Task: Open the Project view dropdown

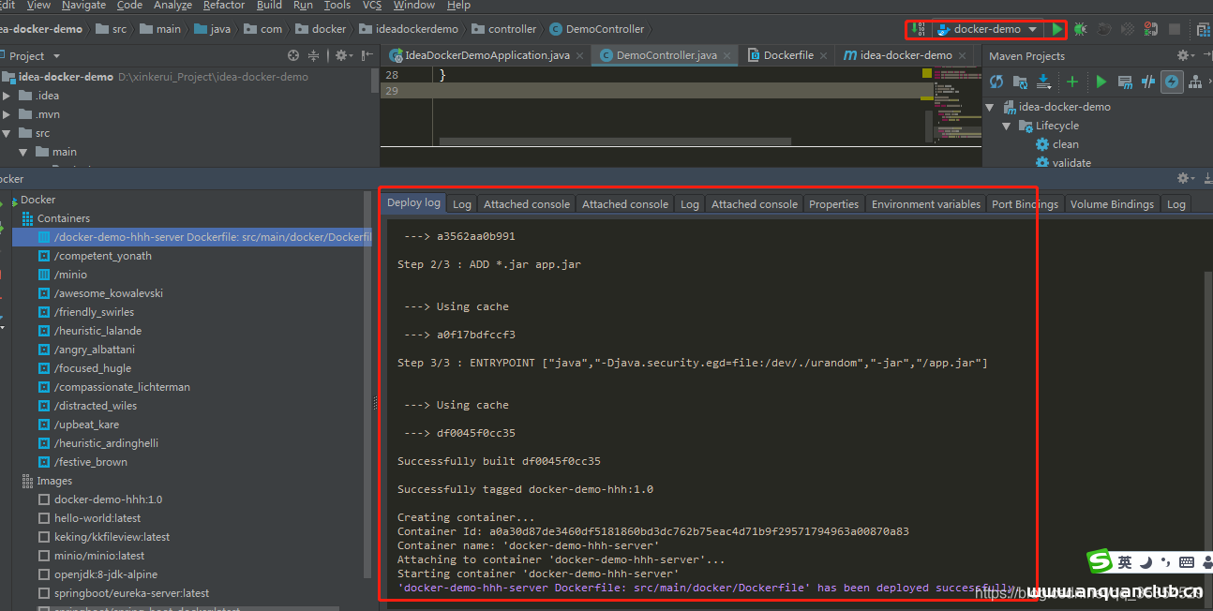Action: click(x=56, y=56)
